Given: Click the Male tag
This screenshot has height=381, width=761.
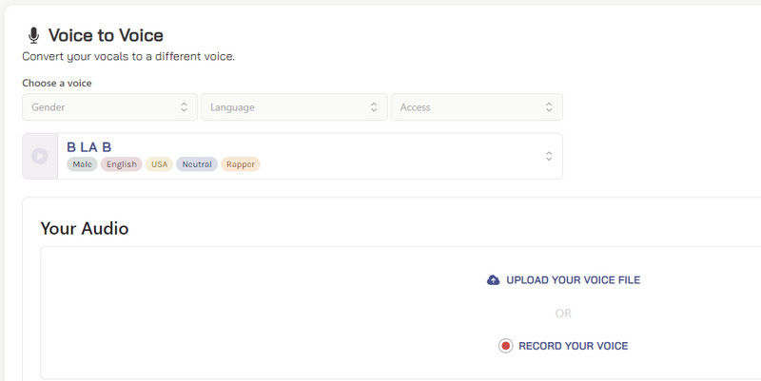Looking at the screenshot, I should (x=83, y=164).
